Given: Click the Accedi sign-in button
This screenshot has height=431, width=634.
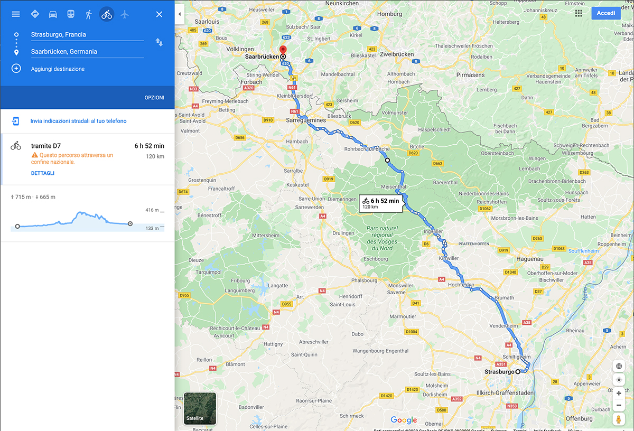Looking at the screenshot, I should coord(606,13).
